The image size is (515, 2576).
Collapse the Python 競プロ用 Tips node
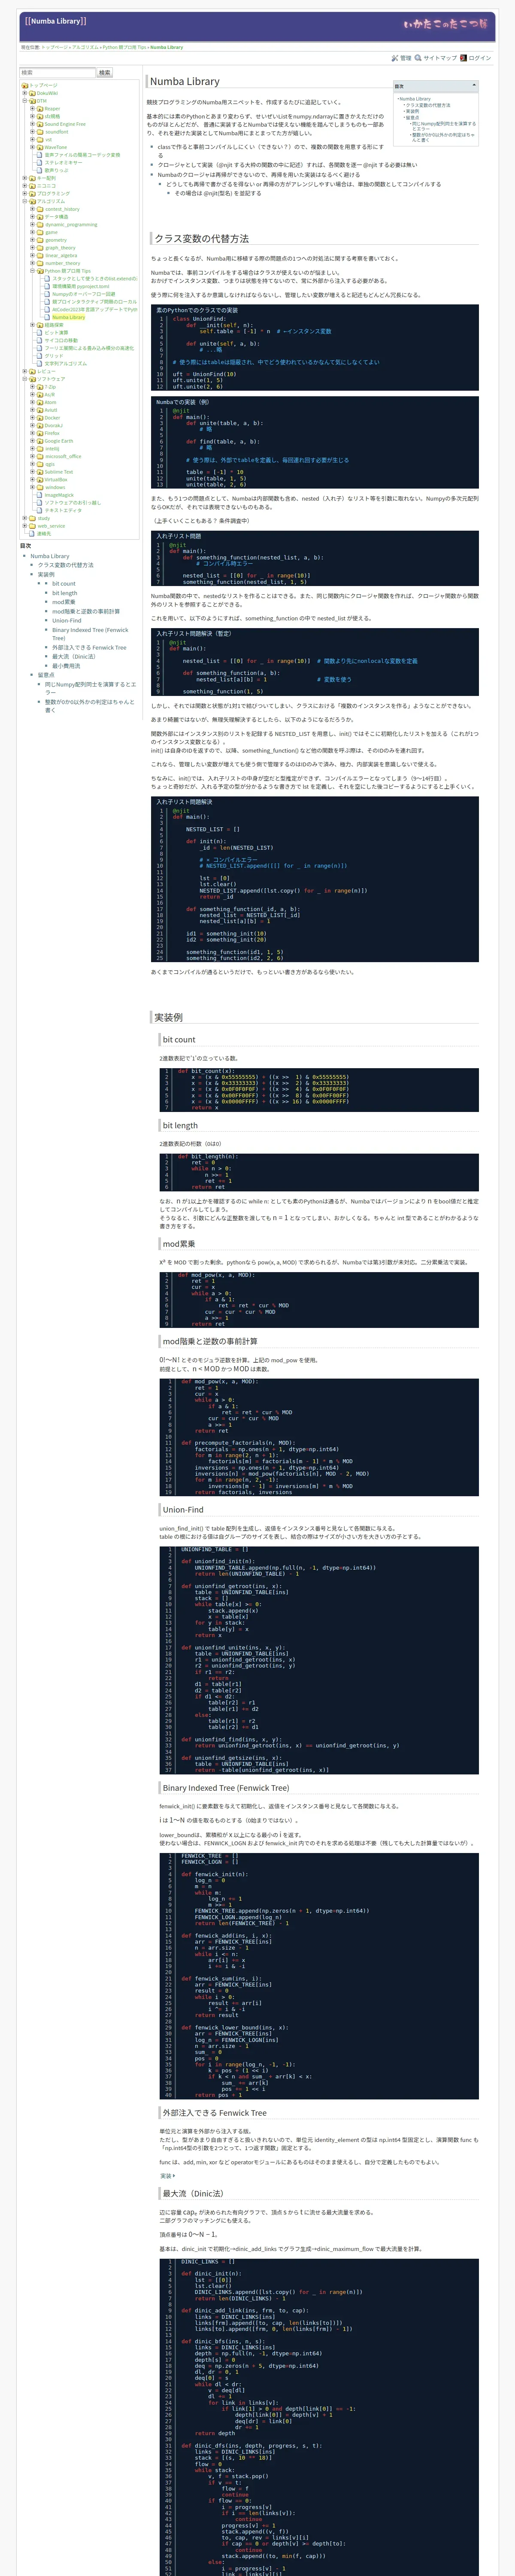tap(33, 271)
